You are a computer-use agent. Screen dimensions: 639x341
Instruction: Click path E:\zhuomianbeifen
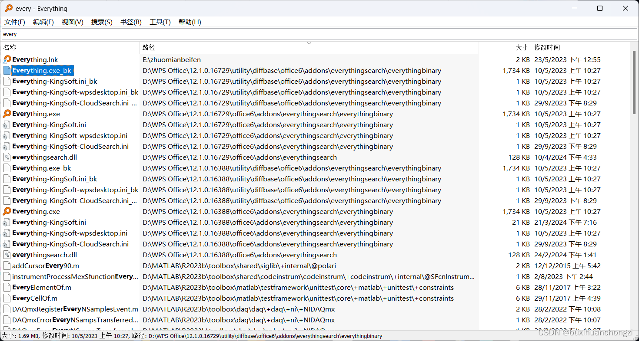click(x=172, y=59)
